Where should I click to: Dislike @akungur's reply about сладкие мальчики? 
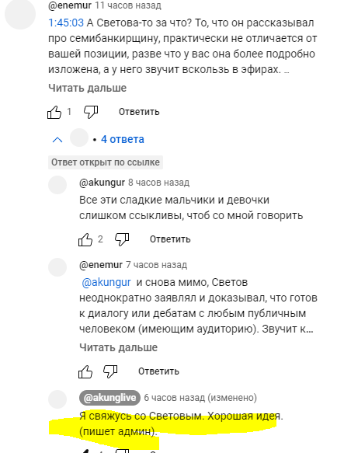[122, 239]
